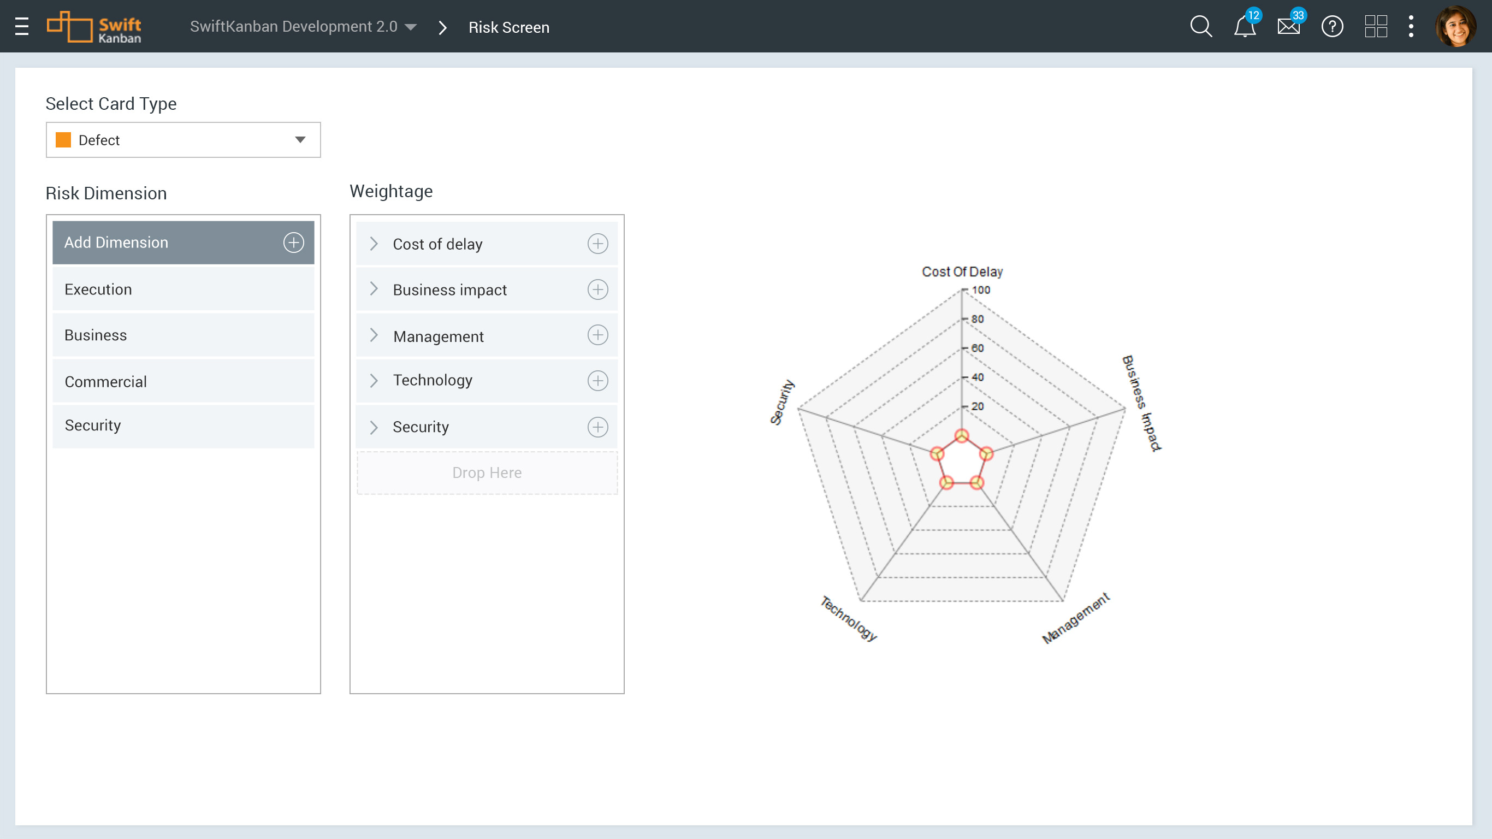Click the Risk Screen breadcrumb
This screenshot has height=839, width=1492.
tap(508, 27)
